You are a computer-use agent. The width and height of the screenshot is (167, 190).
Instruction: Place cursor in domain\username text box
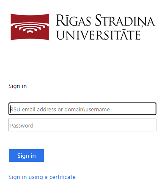coord(82,109)
